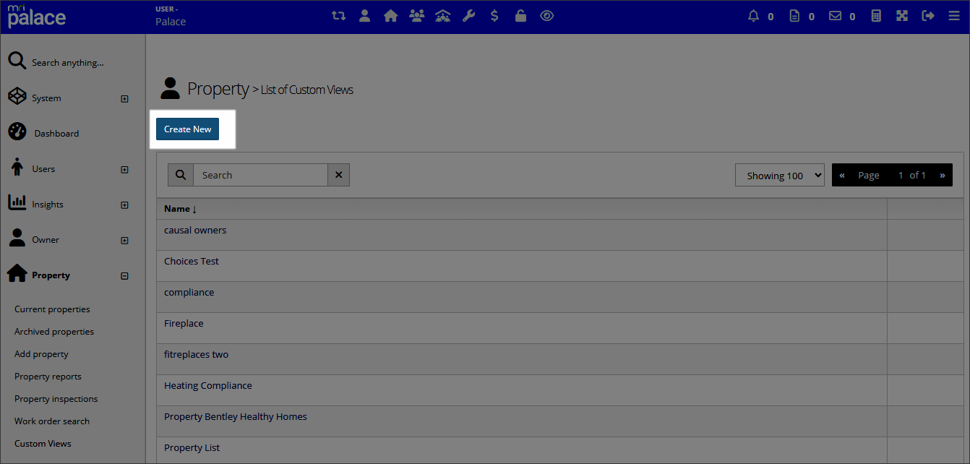Viewport: 970px width, 464px height.
Task: Open Archived properties menu item
Action: pos(54,332)
